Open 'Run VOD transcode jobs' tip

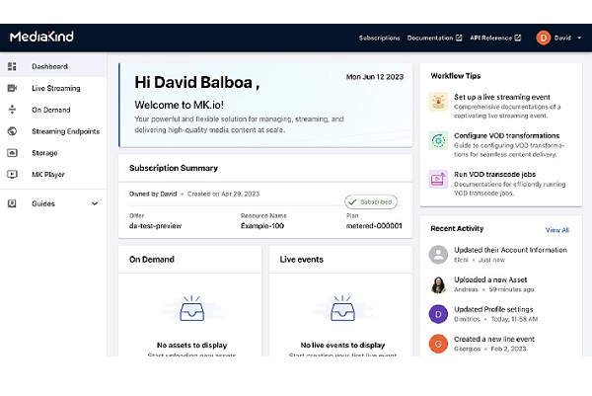[x=494, y=174]
